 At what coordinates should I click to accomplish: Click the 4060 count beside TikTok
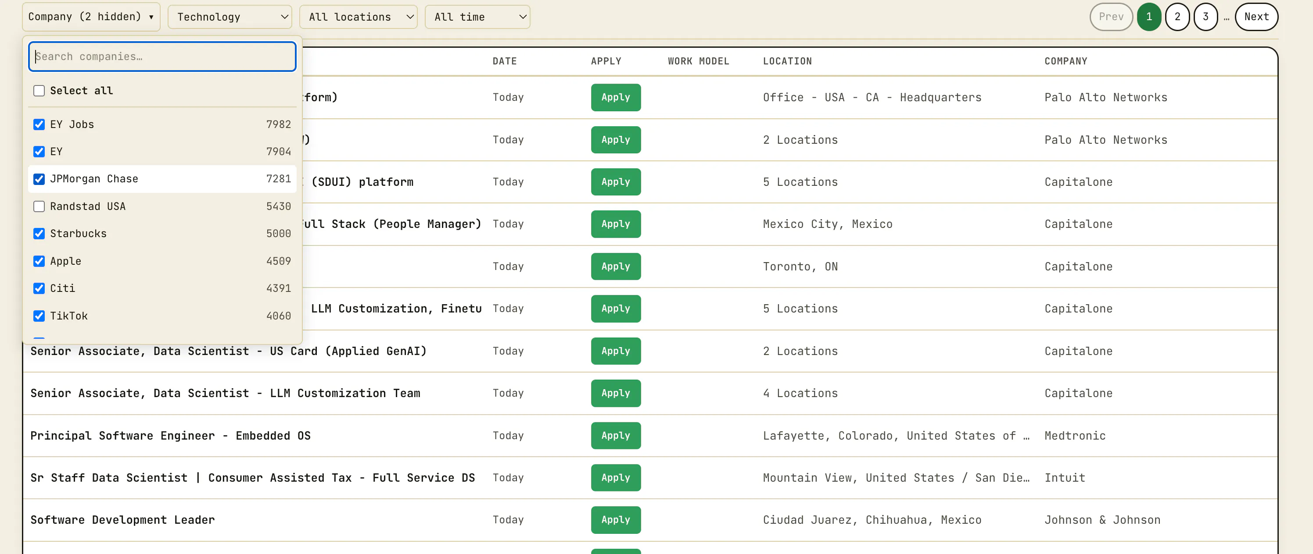click(x=278, y=316)
